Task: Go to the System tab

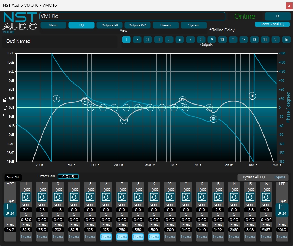Action: 194,25
